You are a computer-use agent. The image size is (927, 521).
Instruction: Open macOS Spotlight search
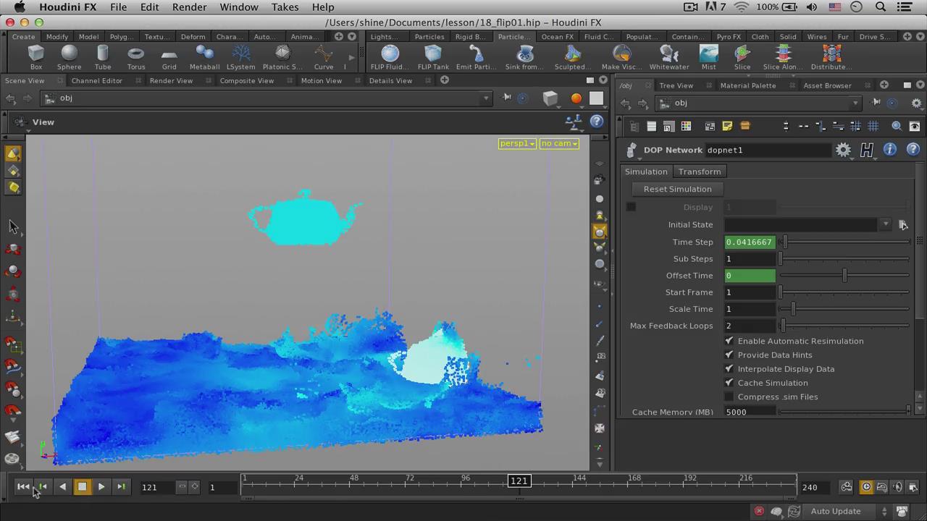pyautogui.click(x=881, y=7)
